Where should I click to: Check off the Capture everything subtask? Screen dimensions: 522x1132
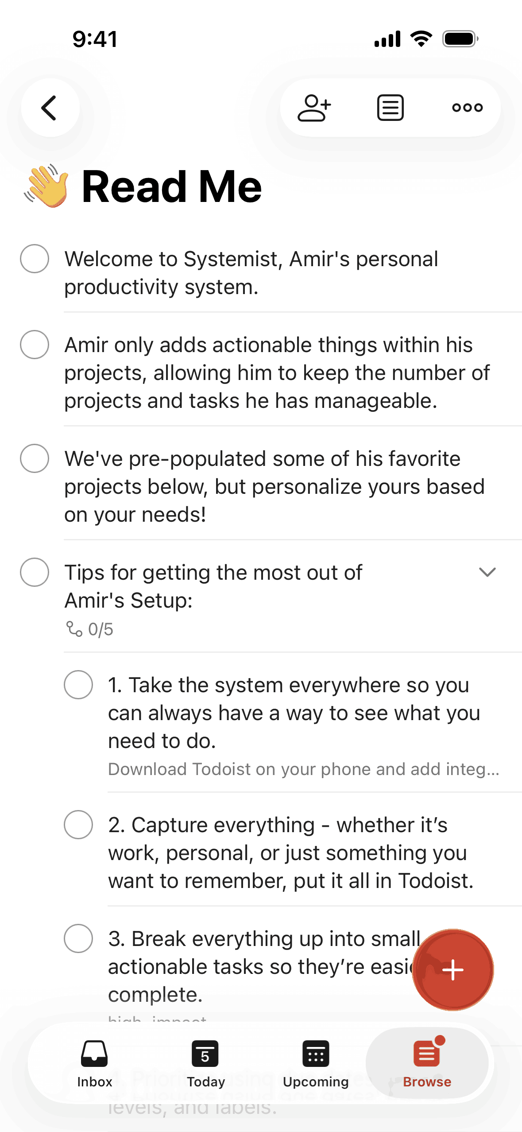78,825
